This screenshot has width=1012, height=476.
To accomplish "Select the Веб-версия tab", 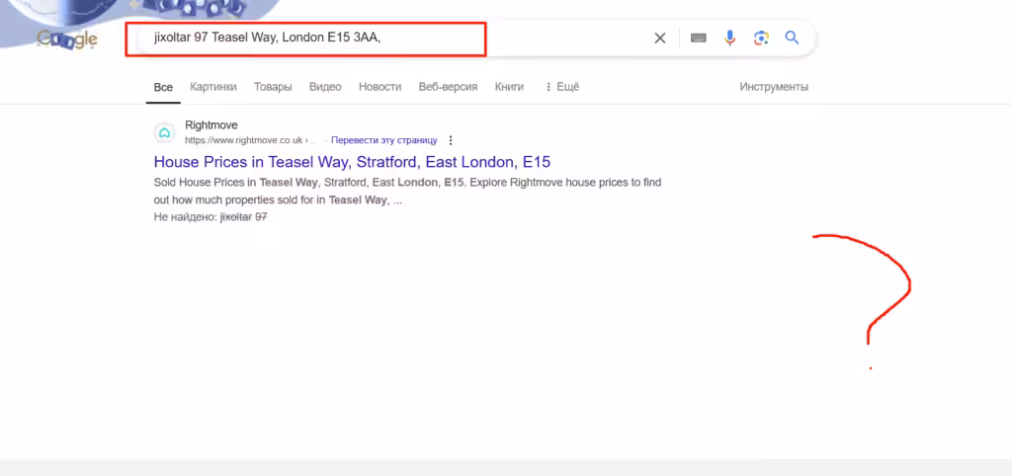I will tap(448, 87).
